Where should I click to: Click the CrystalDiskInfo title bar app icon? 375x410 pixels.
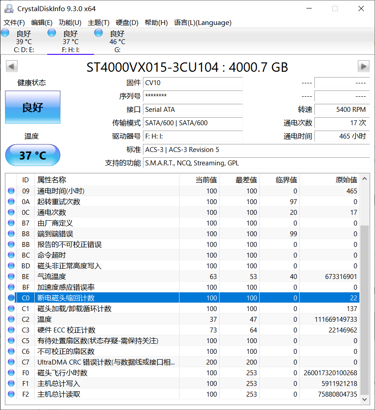9,8
